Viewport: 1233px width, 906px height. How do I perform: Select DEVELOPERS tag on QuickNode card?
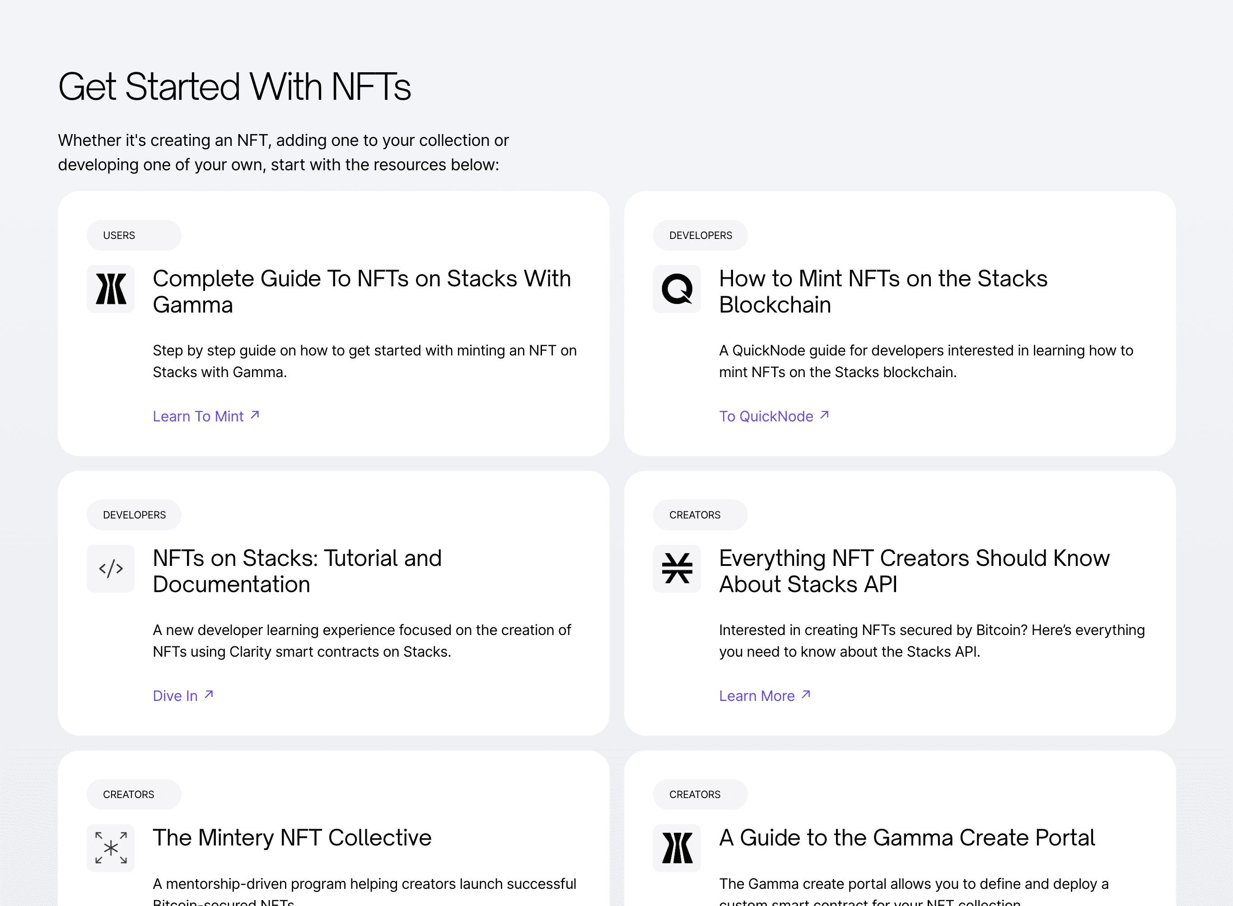[x=700, y=235]
